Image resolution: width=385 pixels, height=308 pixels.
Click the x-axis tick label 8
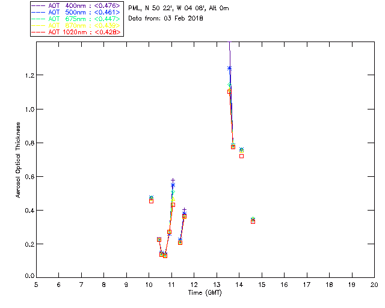point(104,285)
